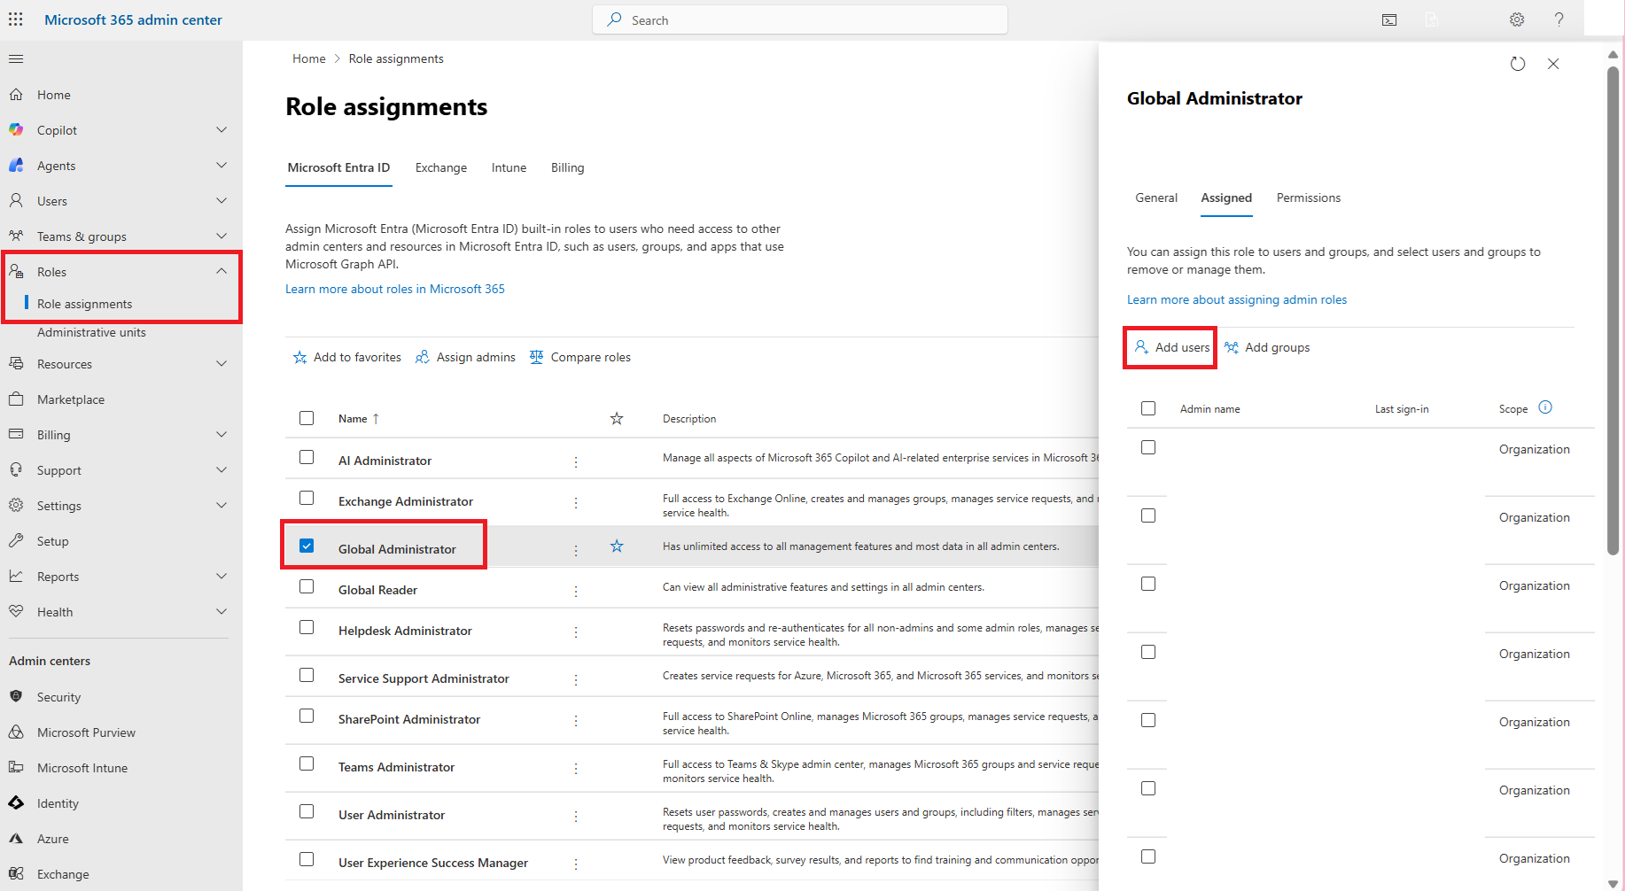Expand the Resources sidebar section
Screen dimensions: 1625x891
pyautogui.click(x=222, y=364)
